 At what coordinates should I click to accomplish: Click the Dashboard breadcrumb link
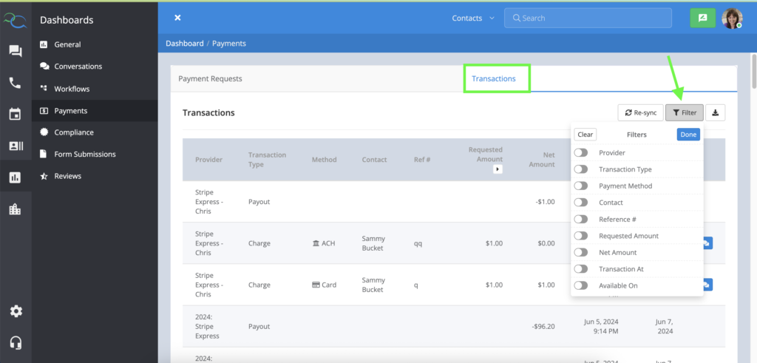coord(184,44)
